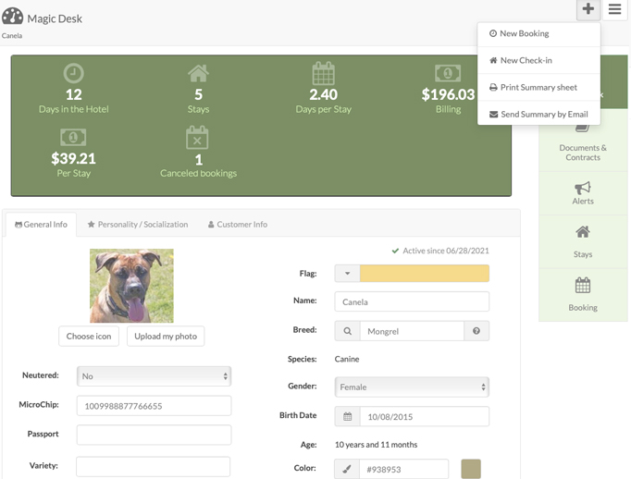Viewport: 631px width, 479px height.
Task: Click the Magic Desk gauge logo
Action: pyautogui.click(x=12, y=17)
